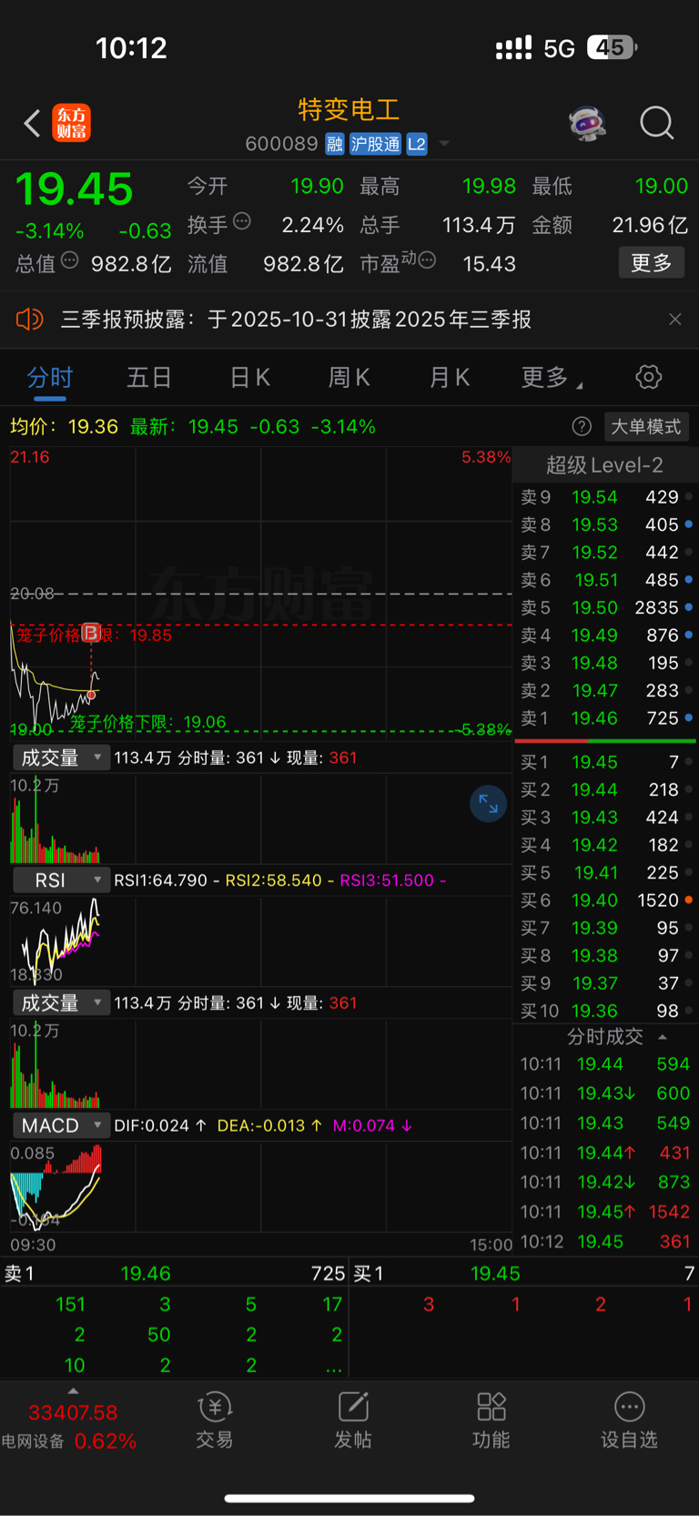The height and width of the screenshot is (1516, 699).
Task: Open the second 成交量 indicator dropdown
Action: [61, 1003]
